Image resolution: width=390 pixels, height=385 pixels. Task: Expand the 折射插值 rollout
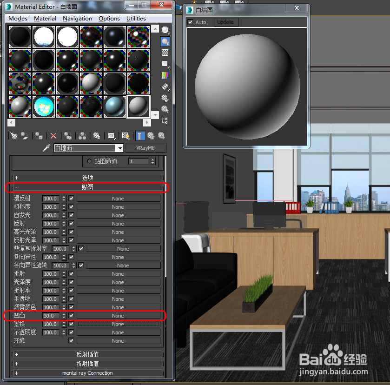coord(88,364)
